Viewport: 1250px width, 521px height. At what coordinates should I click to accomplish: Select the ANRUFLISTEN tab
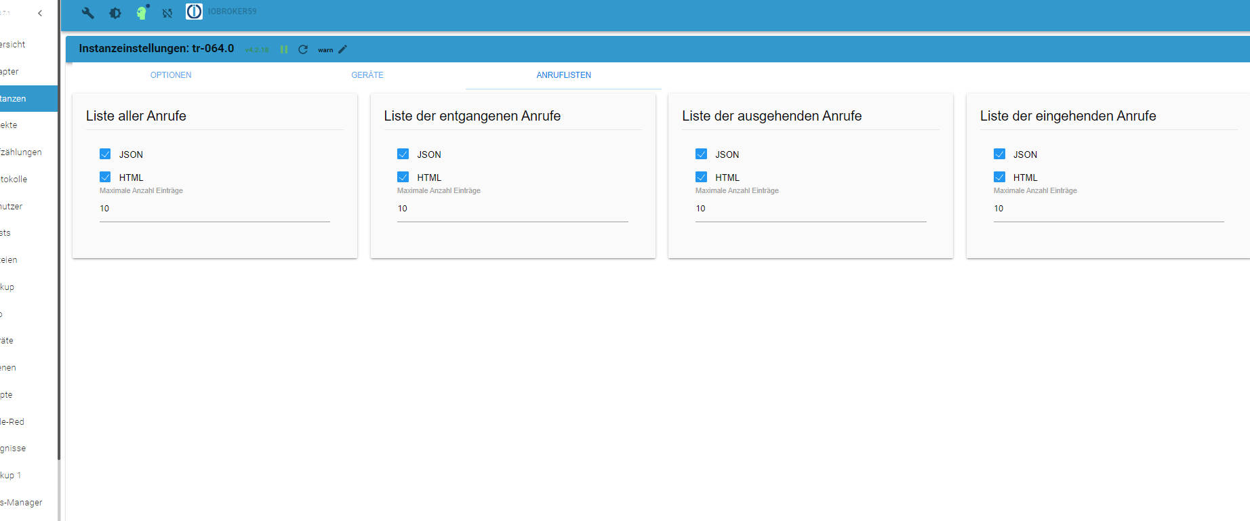564,75
